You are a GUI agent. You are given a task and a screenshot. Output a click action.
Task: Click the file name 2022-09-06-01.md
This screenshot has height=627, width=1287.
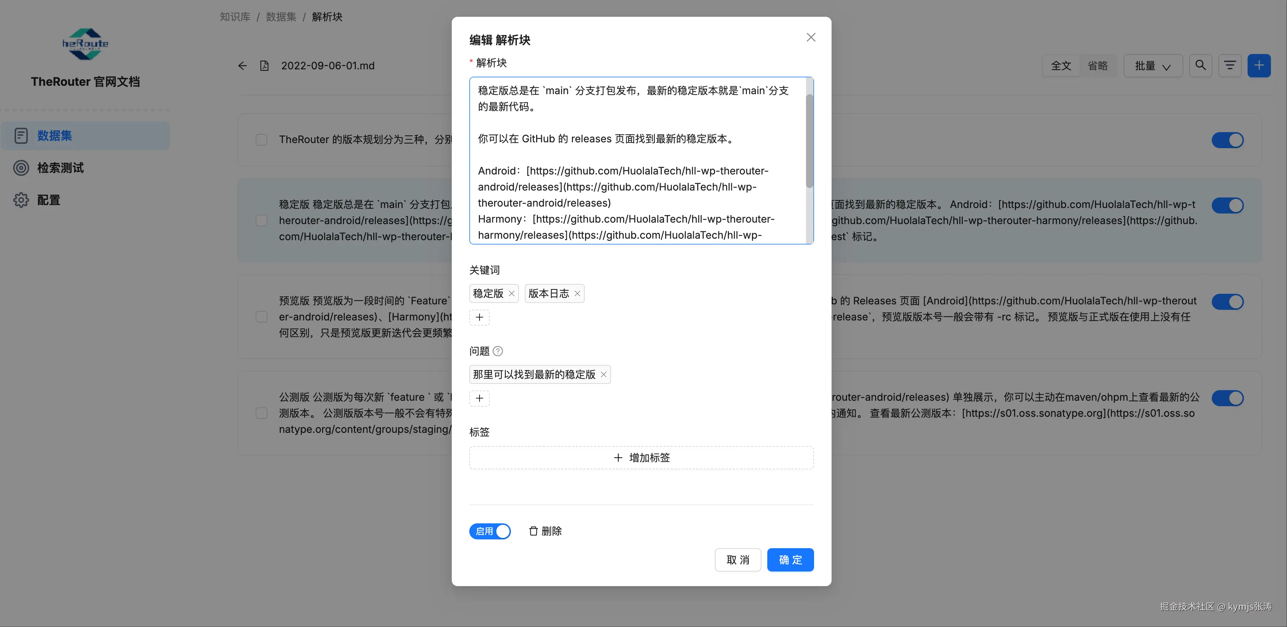[328, 66]
